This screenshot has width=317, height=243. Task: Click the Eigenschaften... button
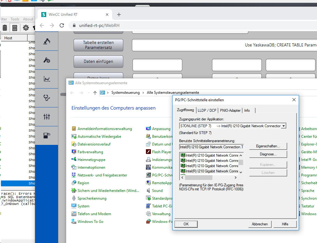(x=268, y=146)
